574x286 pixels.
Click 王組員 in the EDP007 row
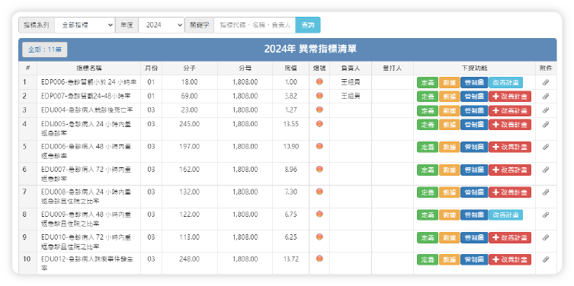(351, 96)
